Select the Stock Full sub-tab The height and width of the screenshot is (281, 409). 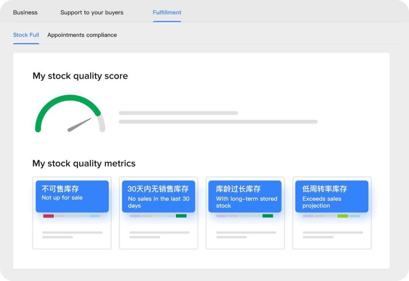tap(26, 35)
